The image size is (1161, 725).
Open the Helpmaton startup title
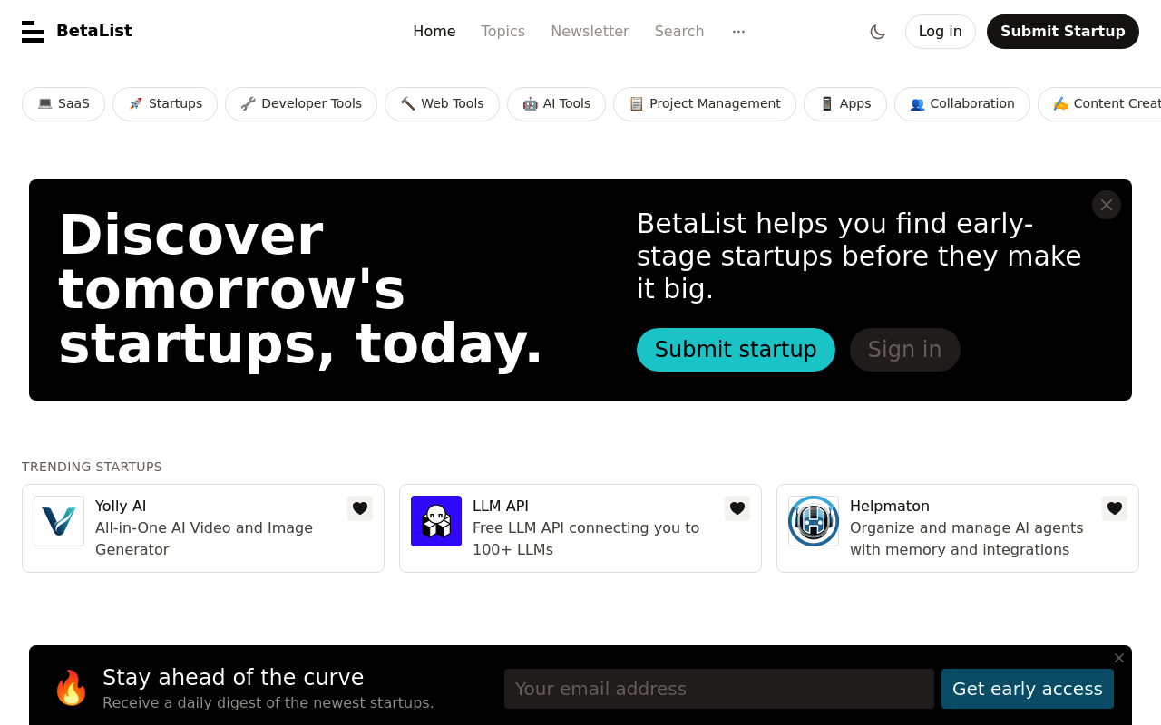890,507
